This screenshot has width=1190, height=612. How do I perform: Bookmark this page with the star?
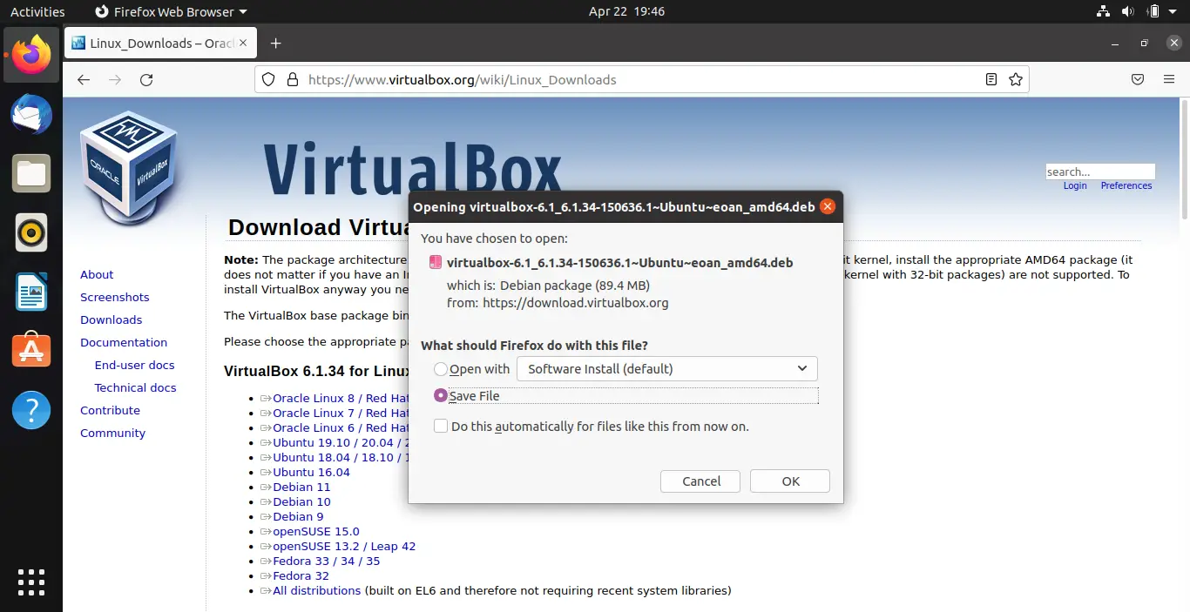(1015, 79)
